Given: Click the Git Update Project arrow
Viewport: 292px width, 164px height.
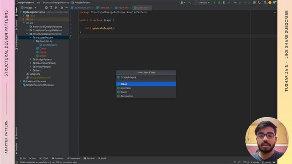Looking at the screenshot, I should pos(240,3).
